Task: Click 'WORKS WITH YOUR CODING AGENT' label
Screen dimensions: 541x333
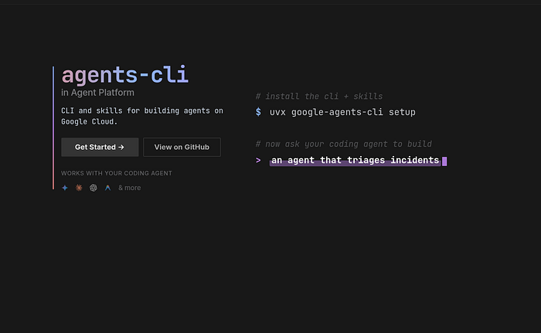Action: pos(117,173)
